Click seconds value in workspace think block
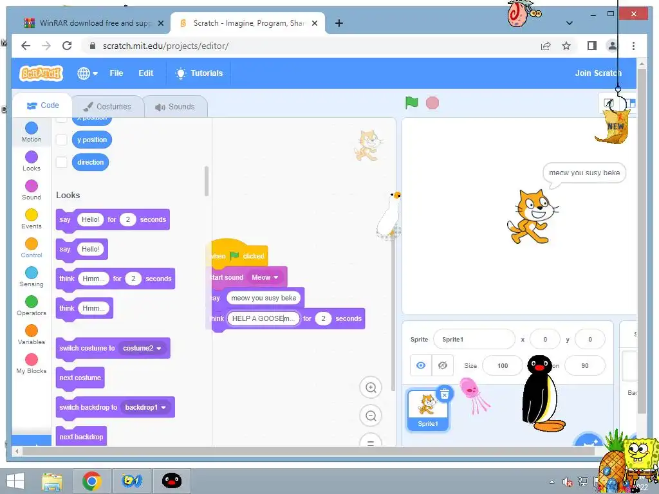659x494 pixels. tap(323, 318)
